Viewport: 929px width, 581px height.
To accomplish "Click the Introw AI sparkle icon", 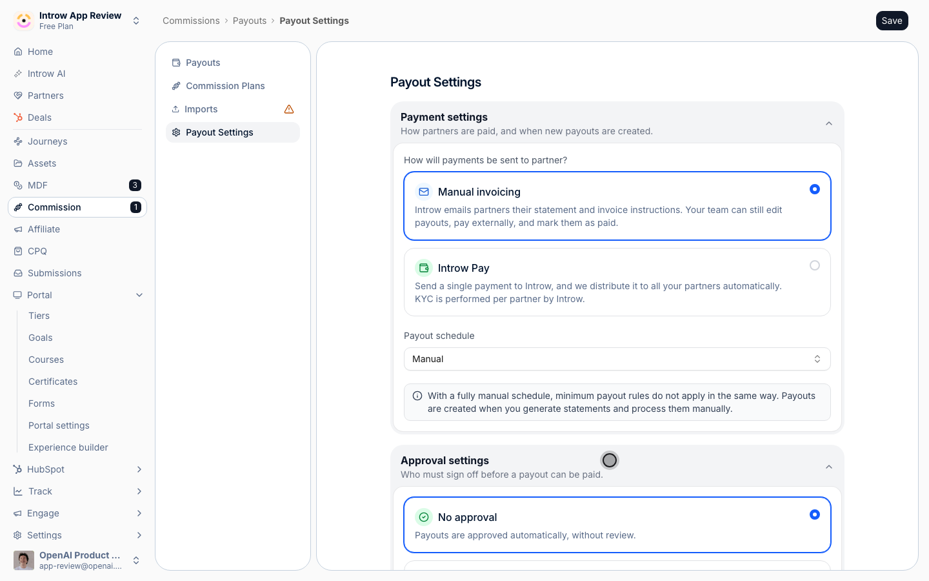I will point(18,74).
